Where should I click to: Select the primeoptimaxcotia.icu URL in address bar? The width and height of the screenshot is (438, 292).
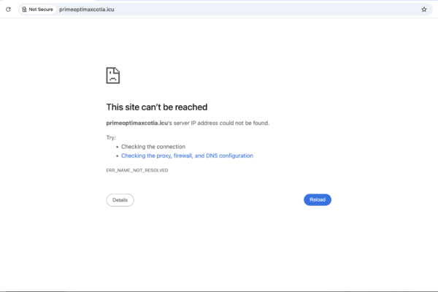[x=87, y=9]
